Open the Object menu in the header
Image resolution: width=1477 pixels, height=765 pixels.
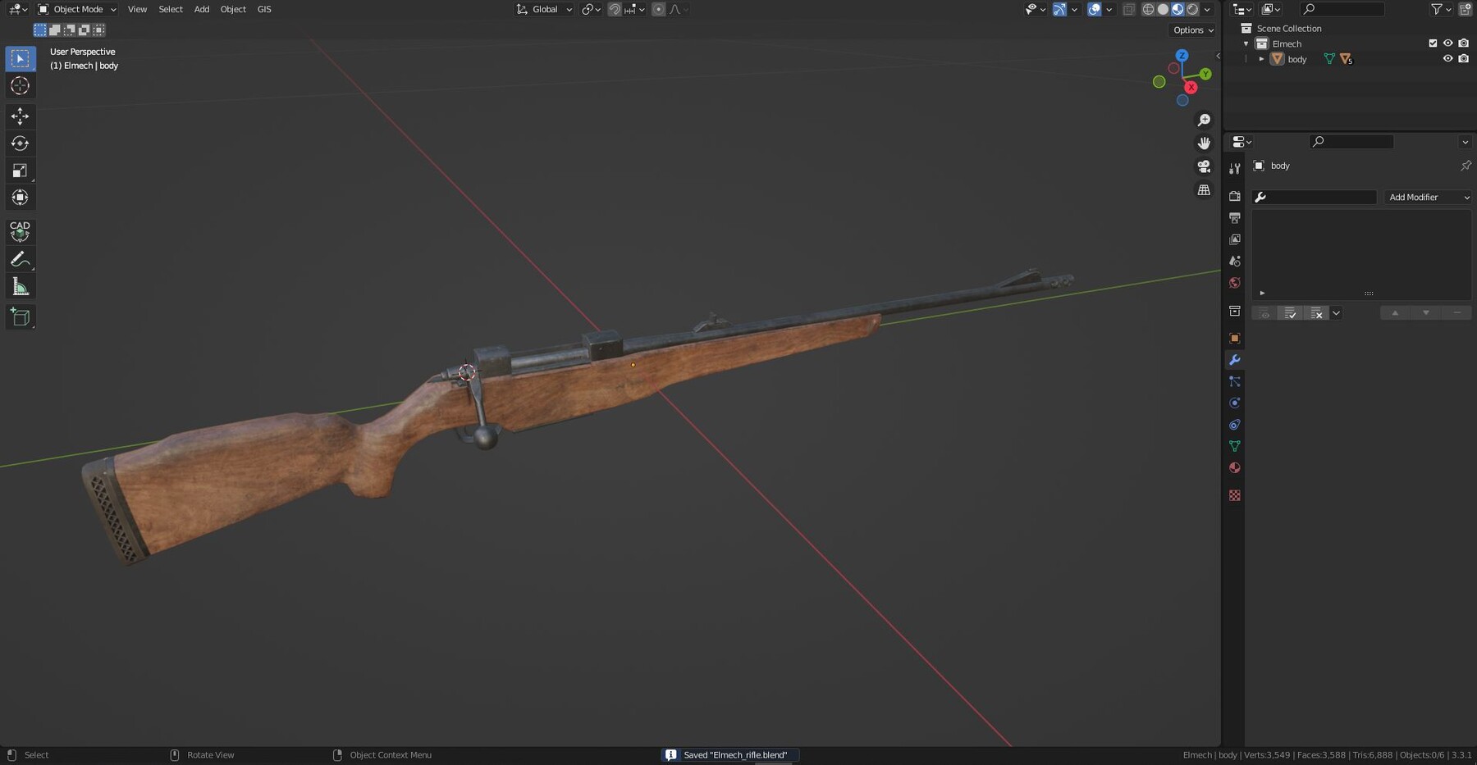[232, 9]
